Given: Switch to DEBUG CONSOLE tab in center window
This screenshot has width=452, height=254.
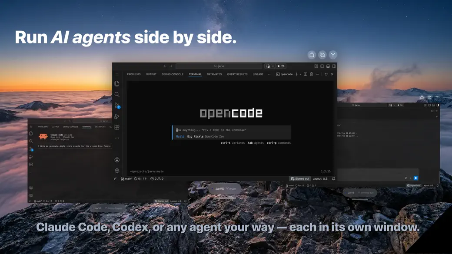Looking at the screenshot, I should (173, 74).
